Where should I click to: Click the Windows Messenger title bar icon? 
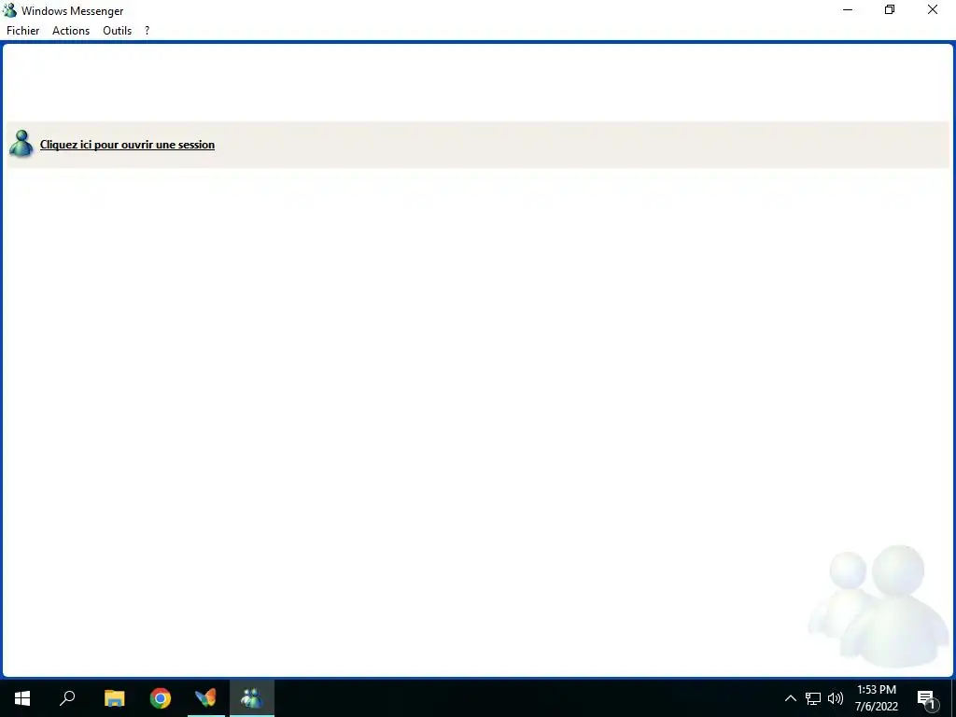tap(9, 10)
